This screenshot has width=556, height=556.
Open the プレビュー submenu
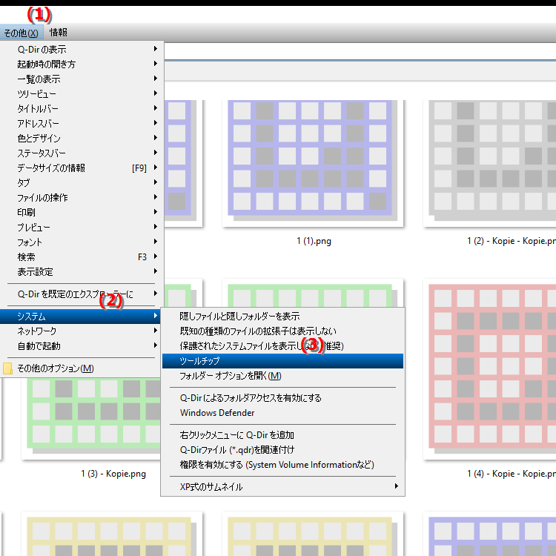(x=82, y=228)
